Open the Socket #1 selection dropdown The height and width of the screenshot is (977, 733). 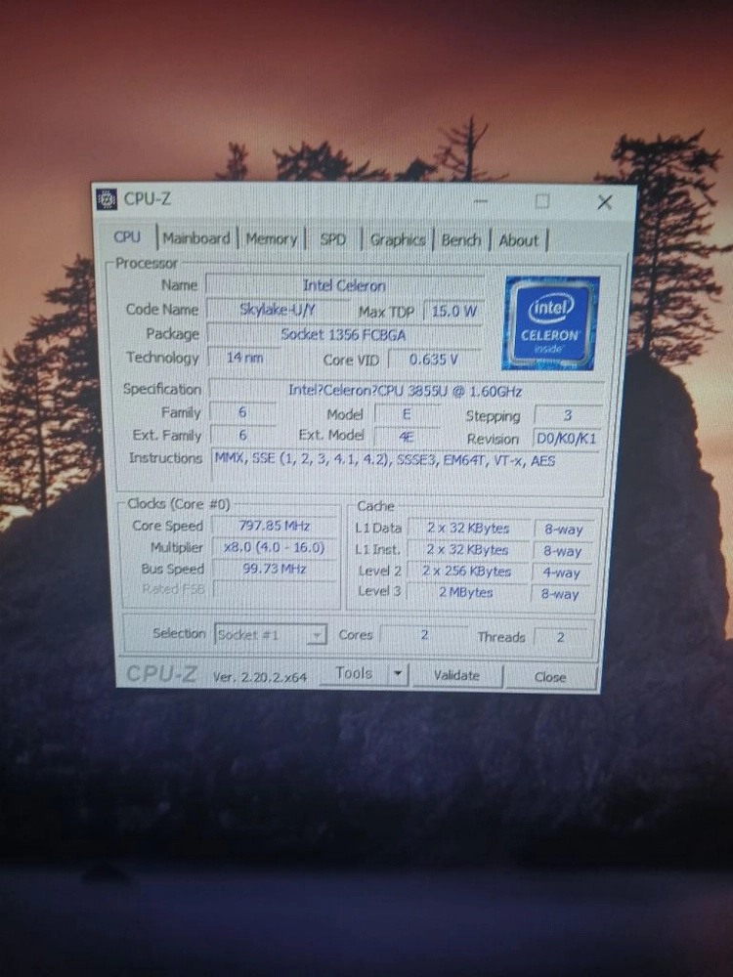(x=271, y=635)
